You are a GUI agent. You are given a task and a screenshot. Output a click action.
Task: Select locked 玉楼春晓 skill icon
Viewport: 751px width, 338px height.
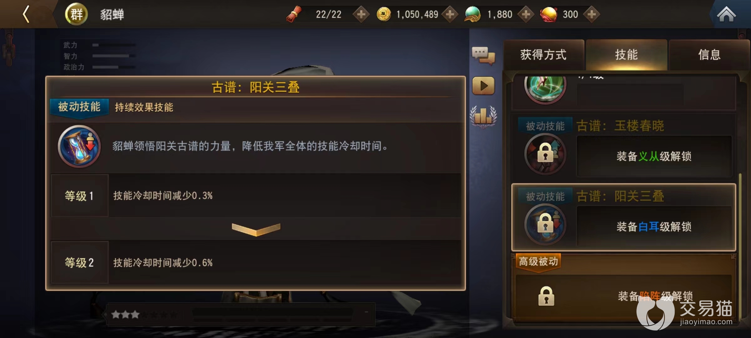pos(545,154)
